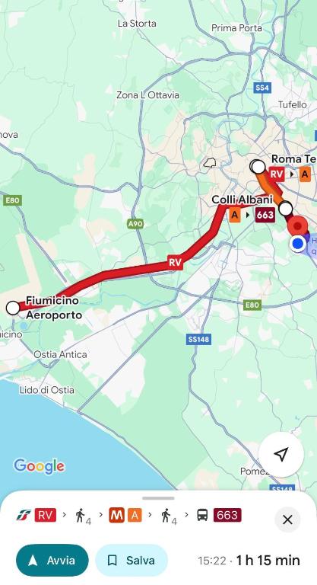This screenshot has width=317, height=585.
Task: Tap the Trenitalia train logo icon
Action: pos(24,515)
